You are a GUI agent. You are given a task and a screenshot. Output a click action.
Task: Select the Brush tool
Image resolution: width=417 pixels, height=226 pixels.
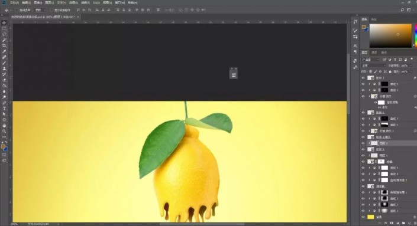(4, 63)
